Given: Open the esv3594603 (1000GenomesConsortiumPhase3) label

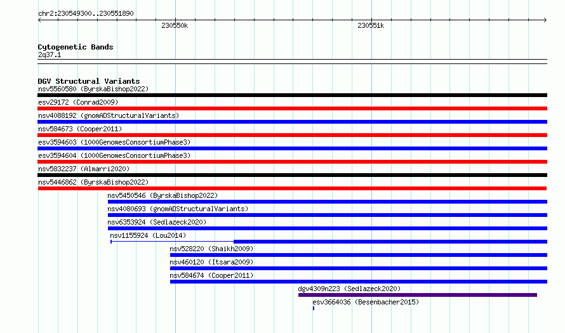Looking at the screenshot, I should [x=114, y=142].
